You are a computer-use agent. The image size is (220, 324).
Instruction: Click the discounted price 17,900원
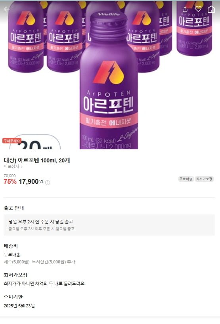(31, 182)
